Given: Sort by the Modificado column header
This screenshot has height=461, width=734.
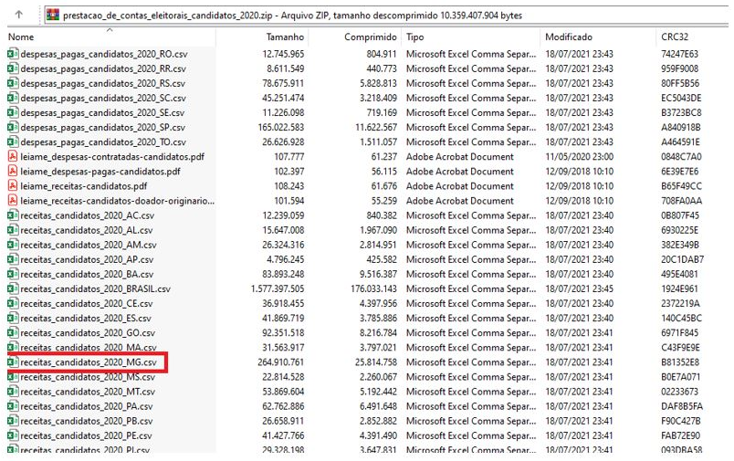Looking at the screenshot, I should click(x=569, y=37).
